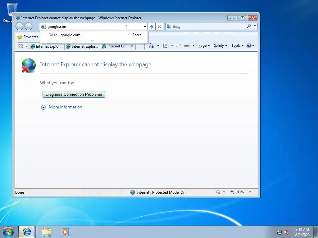Screen dimensions: 318x238
Task: Open the Favorites button with star
Action: [x=28, y=37]
